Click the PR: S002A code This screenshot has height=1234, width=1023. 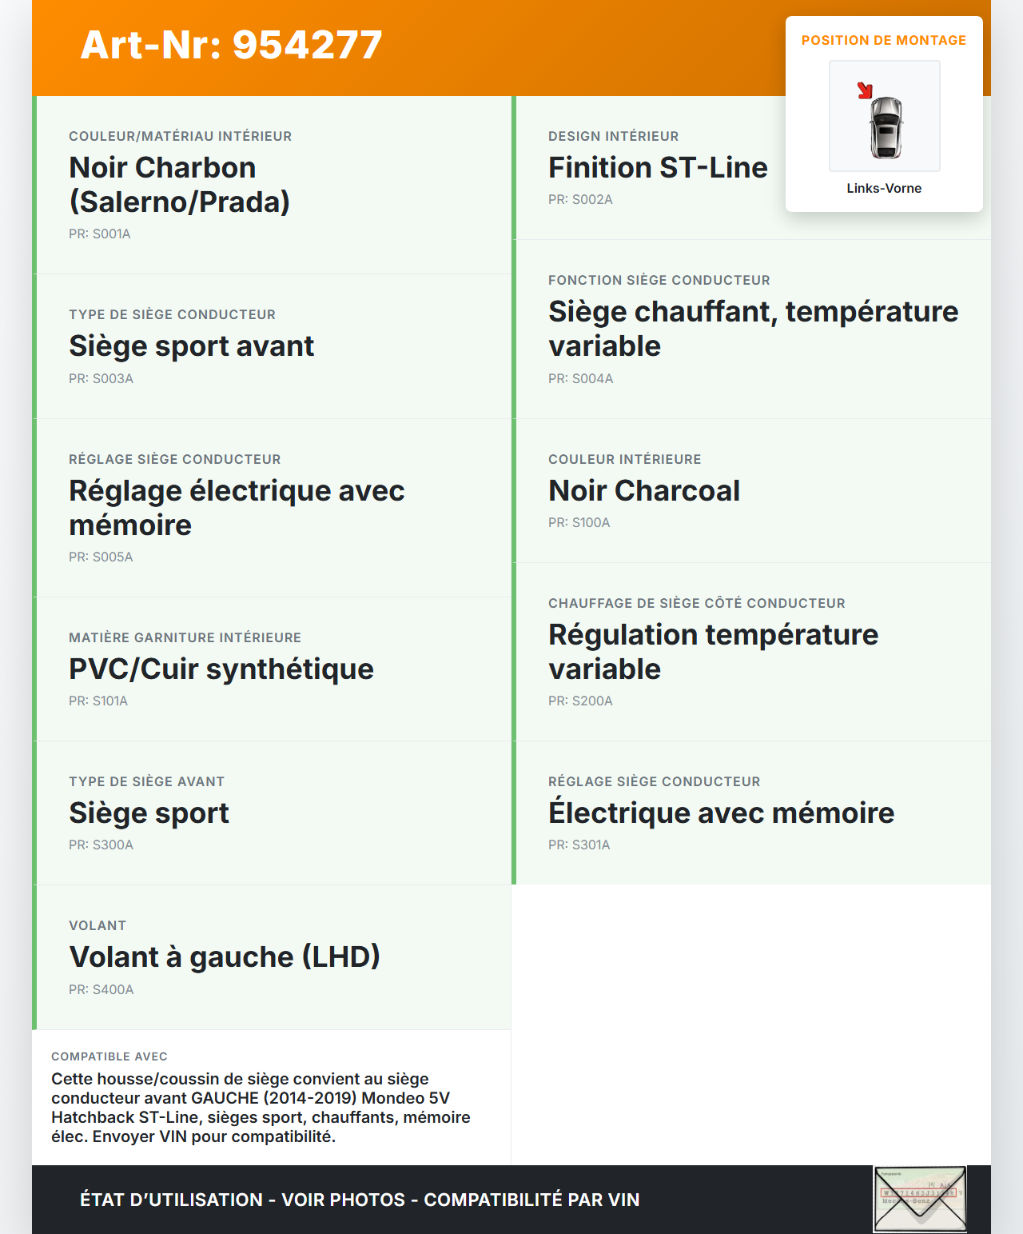click(580, 200)
